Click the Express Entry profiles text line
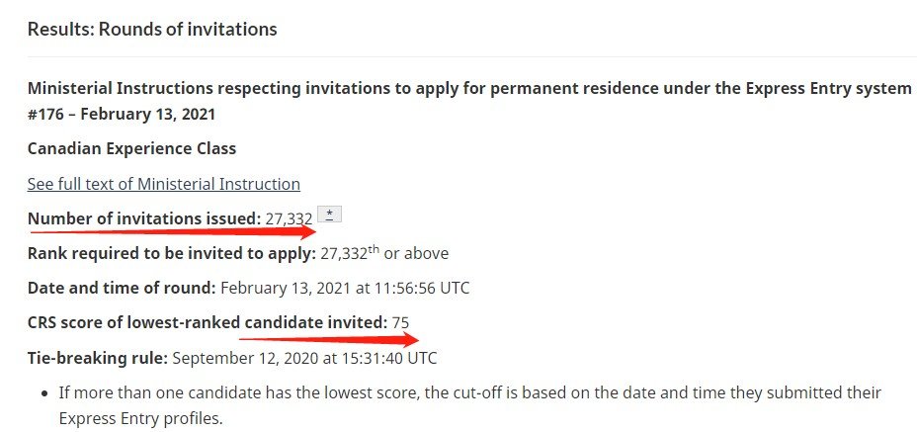Viewport: 917px width, 432px height. [x=141, y=419]
